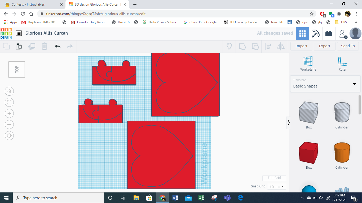362x203 pixels.
Task: Toggle the Show all lightbulb icon
Action: coord(229,46)
